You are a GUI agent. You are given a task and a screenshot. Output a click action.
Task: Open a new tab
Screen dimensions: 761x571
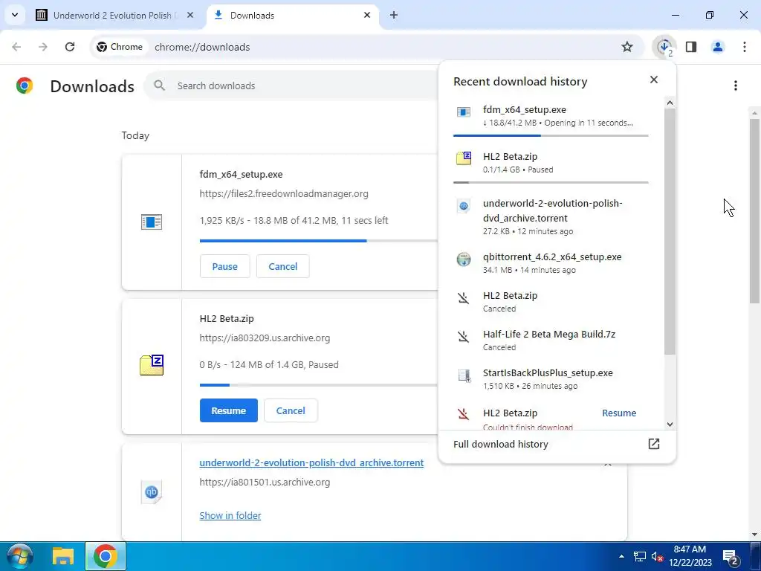[394, 15]
